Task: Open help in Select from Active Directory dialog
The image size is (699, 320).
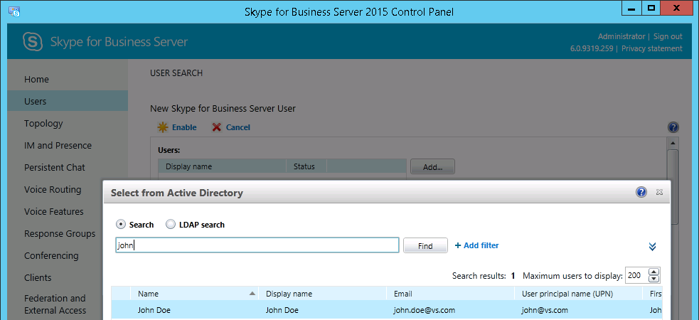Action: point(641,192)
